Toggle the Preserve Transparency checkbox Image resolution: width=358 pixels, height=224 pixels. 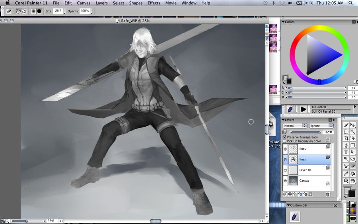284,137
